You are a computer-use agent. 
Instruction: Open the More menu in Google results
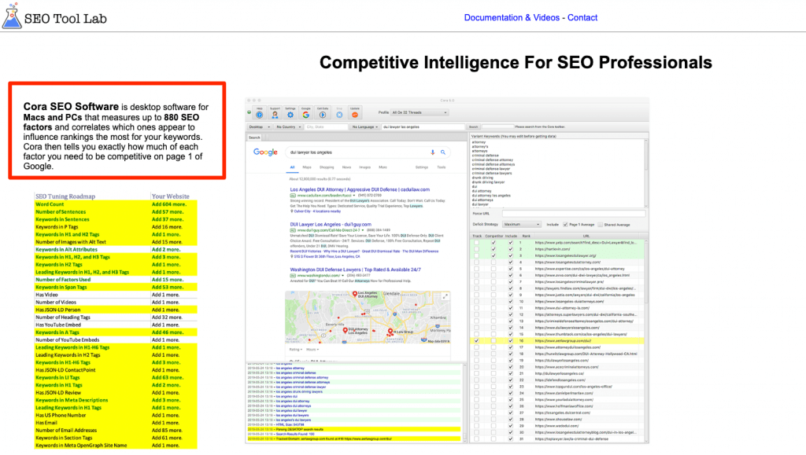coord(383,167)
